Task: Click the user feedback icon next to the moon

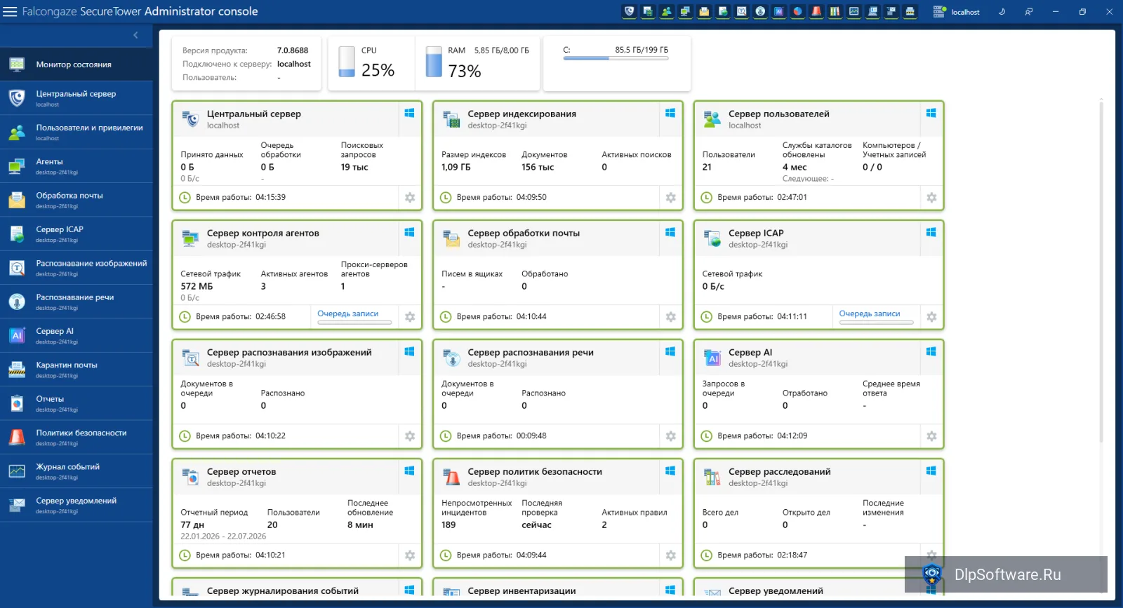Action: coord(1029,11)
